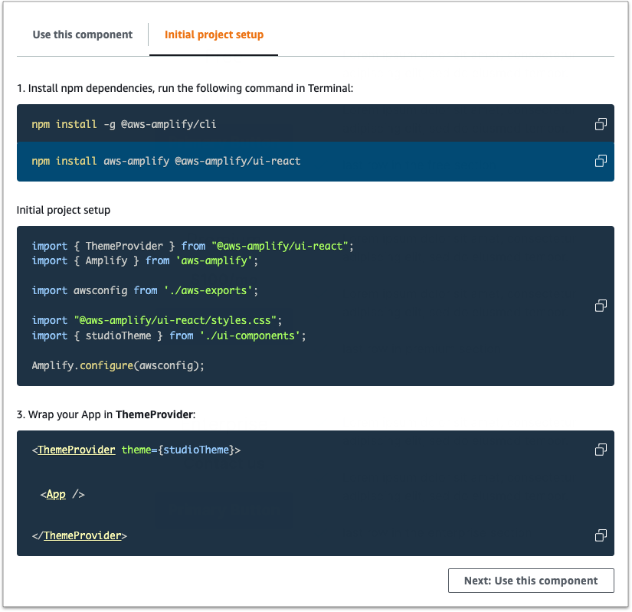
Task: Click the 'Install npm dependencies' step text
Action: tap(185, 88)
